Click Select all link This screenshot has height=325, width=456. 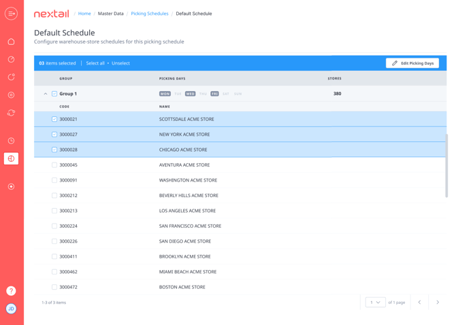95,63
